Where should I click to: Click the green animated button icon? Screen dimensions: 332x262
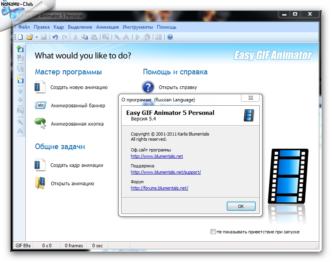[41, 123]
